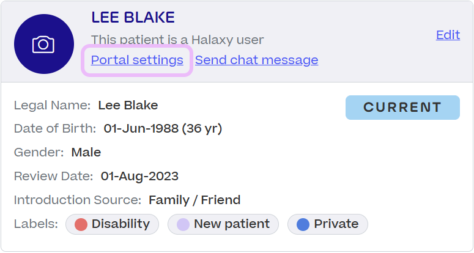Select the New patient label tag

tap(223, 224)
